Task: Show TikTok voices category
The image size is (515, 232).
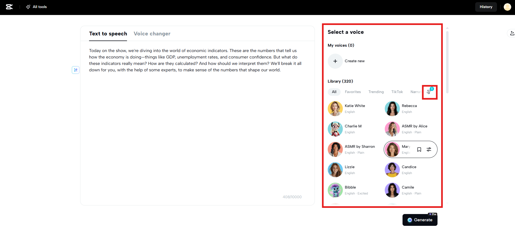Action: point(397,92)
